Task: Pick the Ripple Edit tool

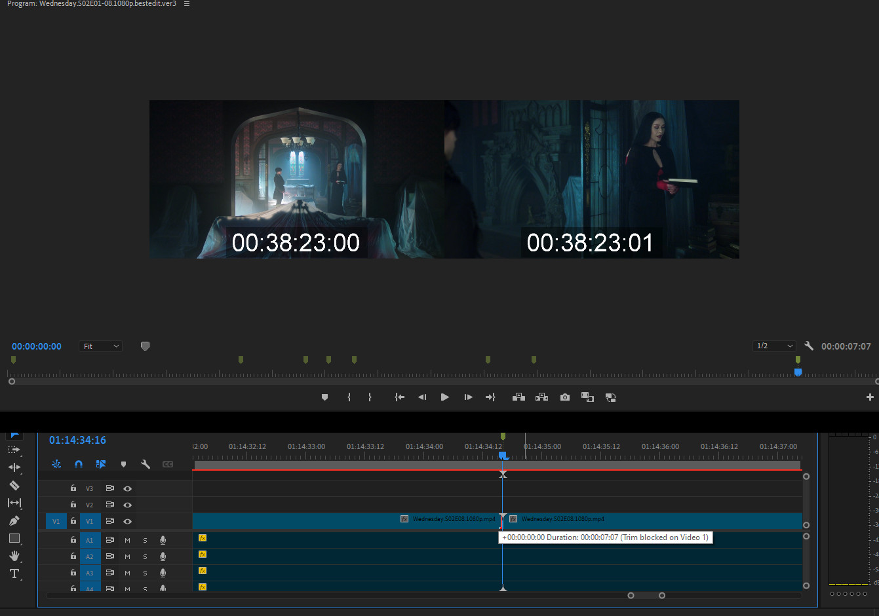Action: (x=14, y=467)
